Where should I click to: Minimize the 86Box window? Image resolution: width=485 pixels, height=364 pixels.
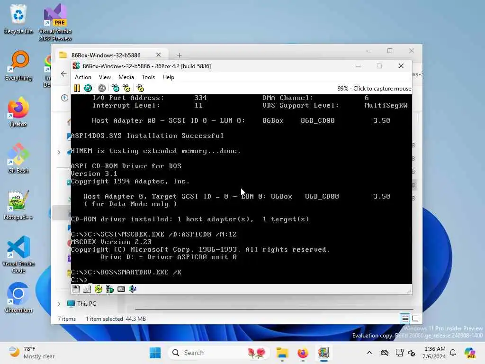click(x=358, y=66)
